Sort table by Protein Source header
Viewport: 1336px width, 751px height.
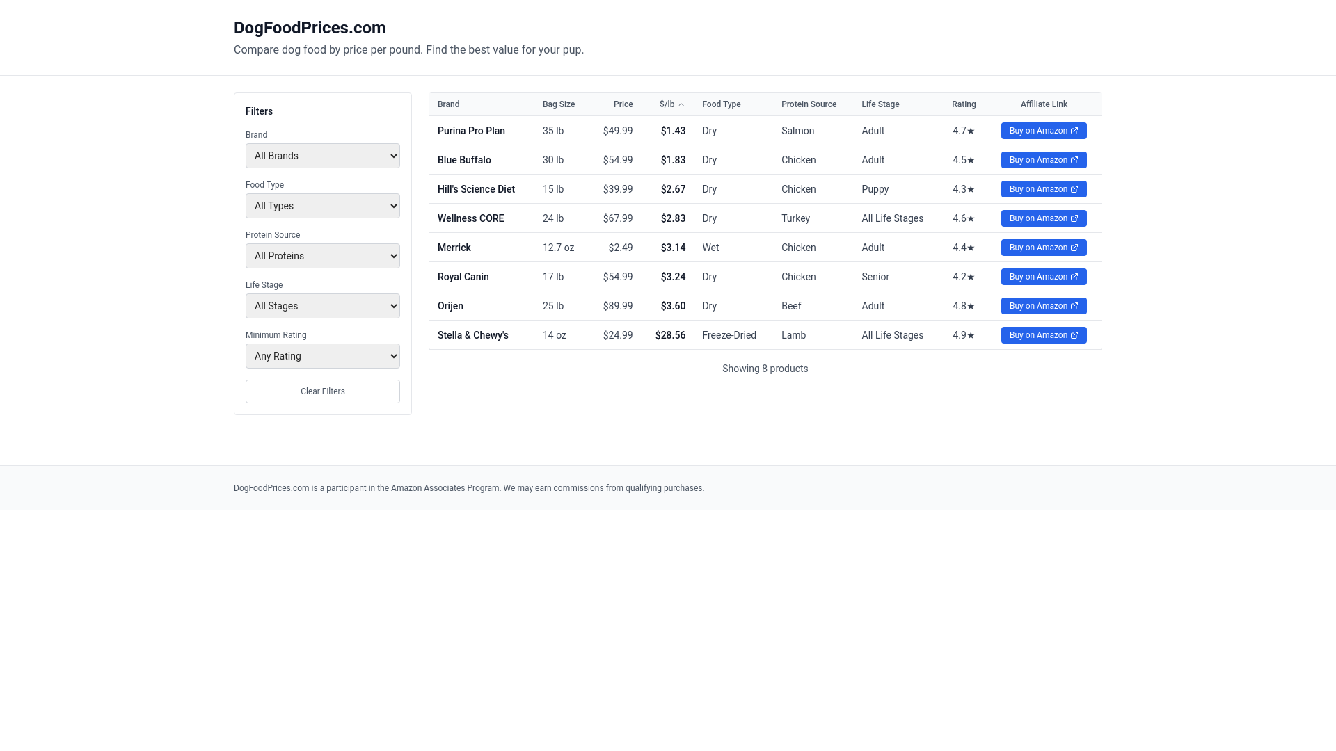[809, 104]
